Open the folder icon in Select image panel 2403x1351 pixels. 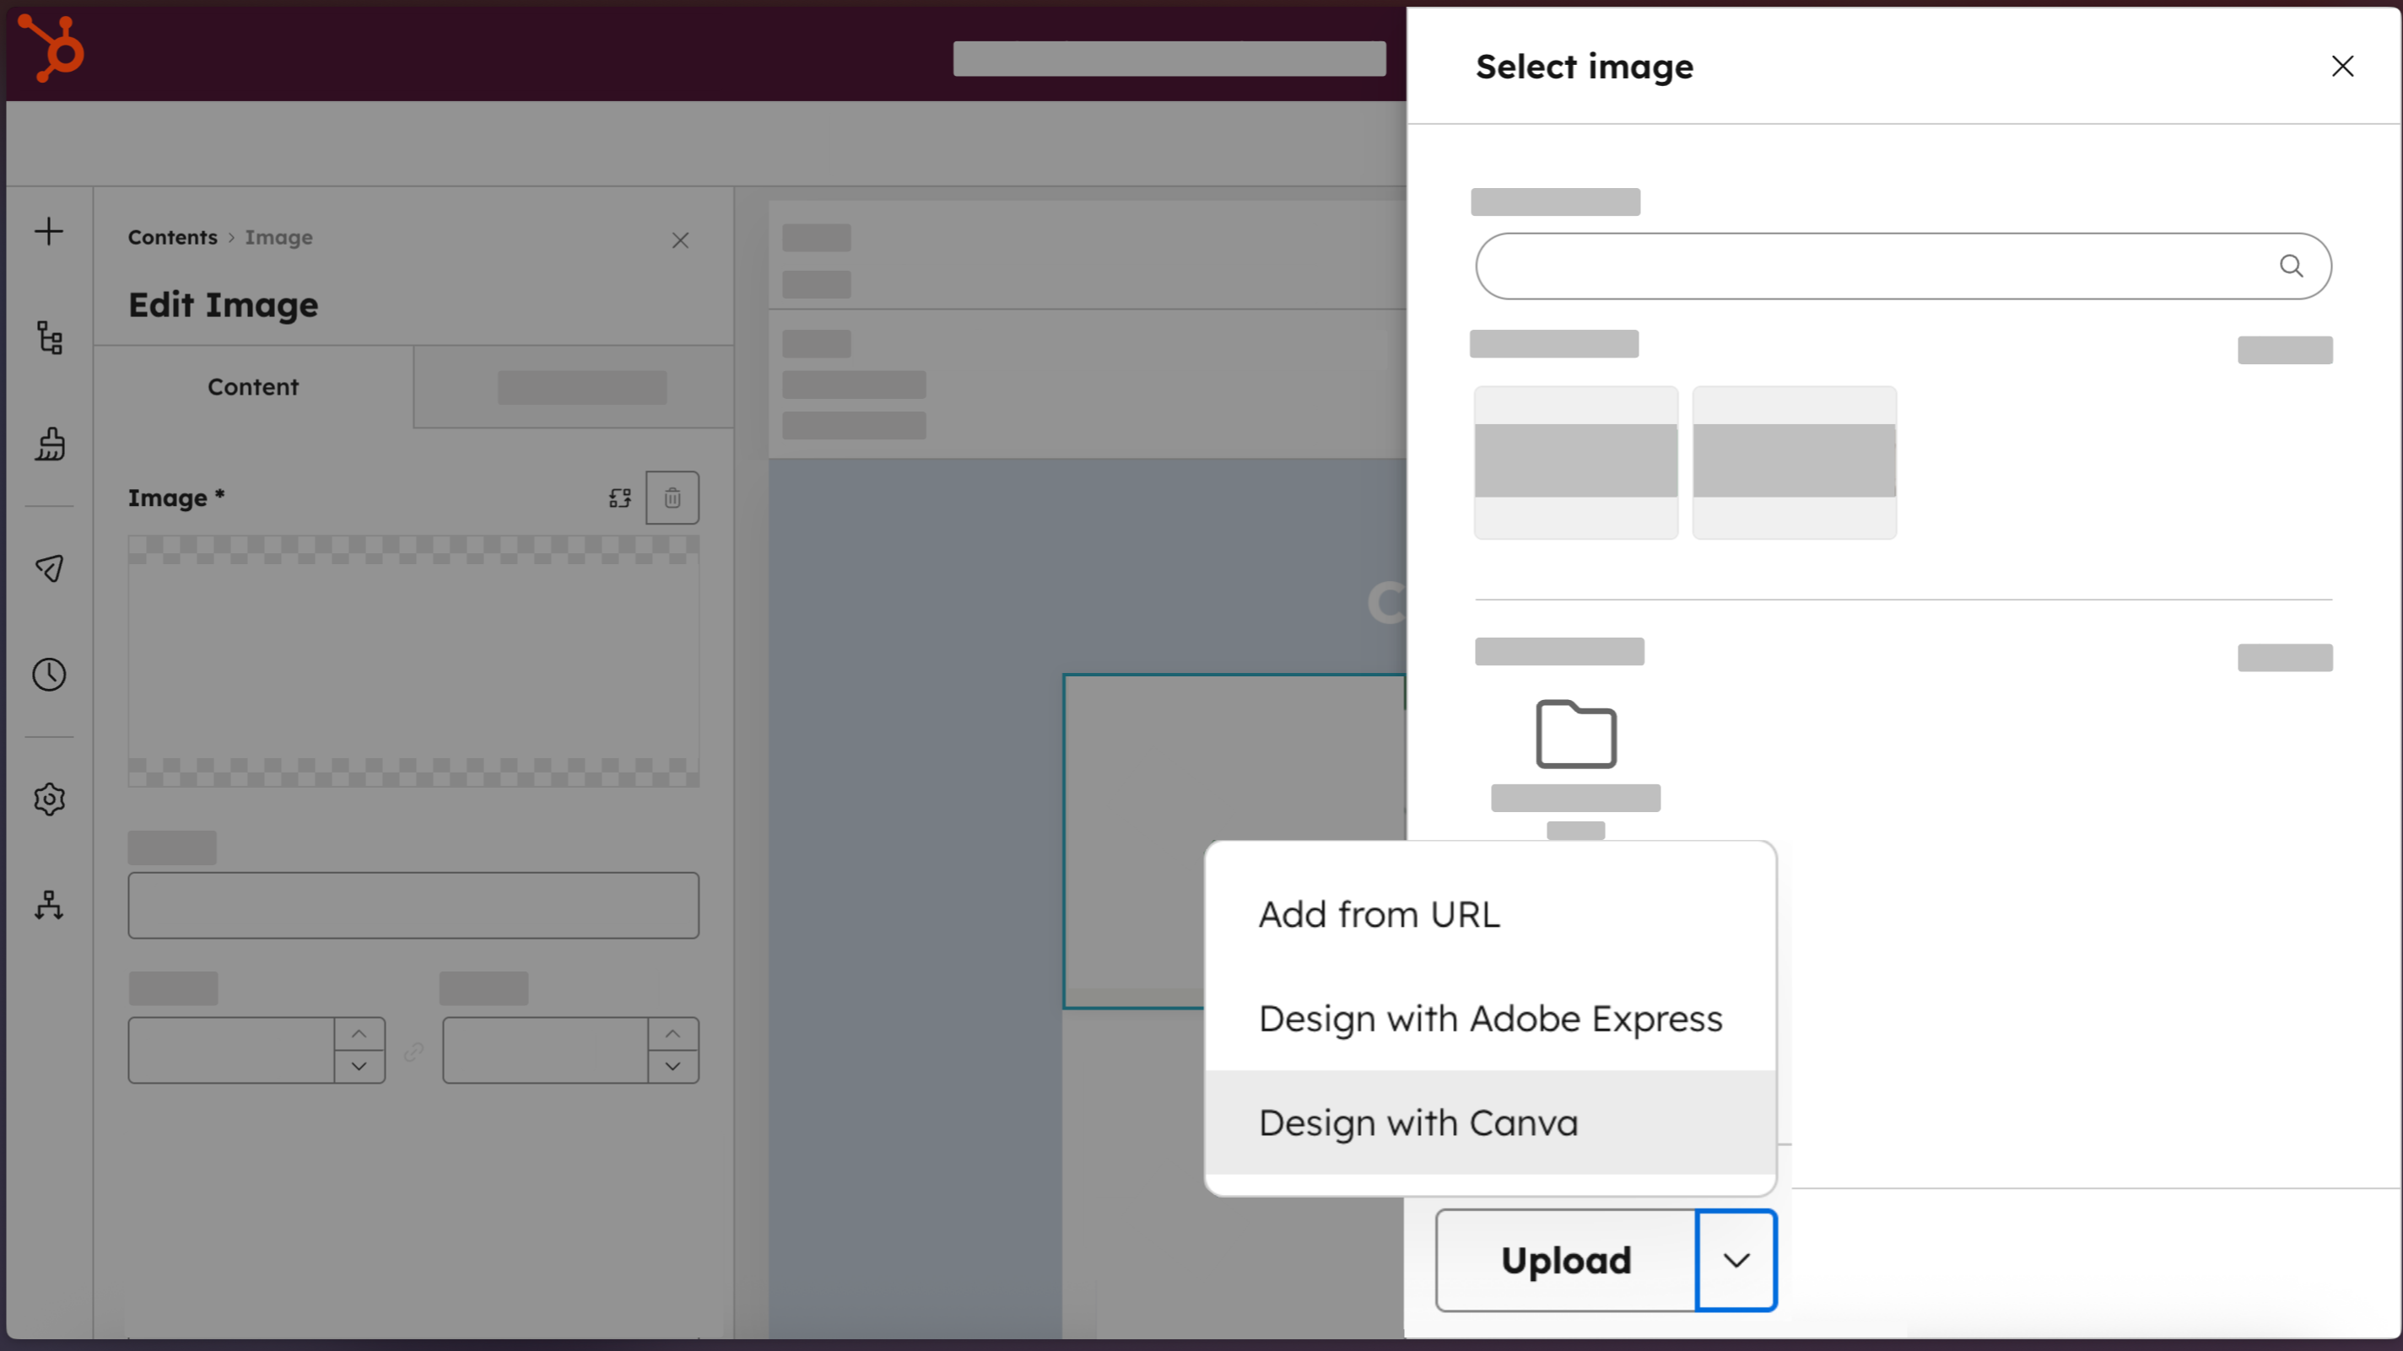[x=1574, y=735]
